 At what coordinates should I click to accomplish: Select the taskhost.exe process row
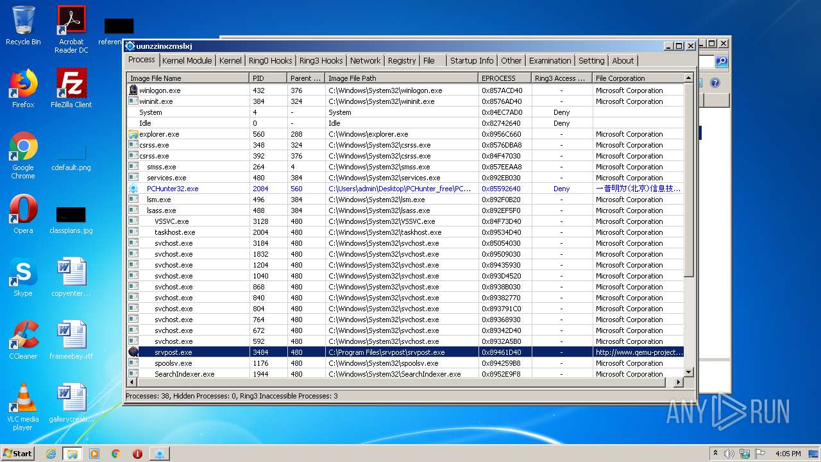[405, 232]
